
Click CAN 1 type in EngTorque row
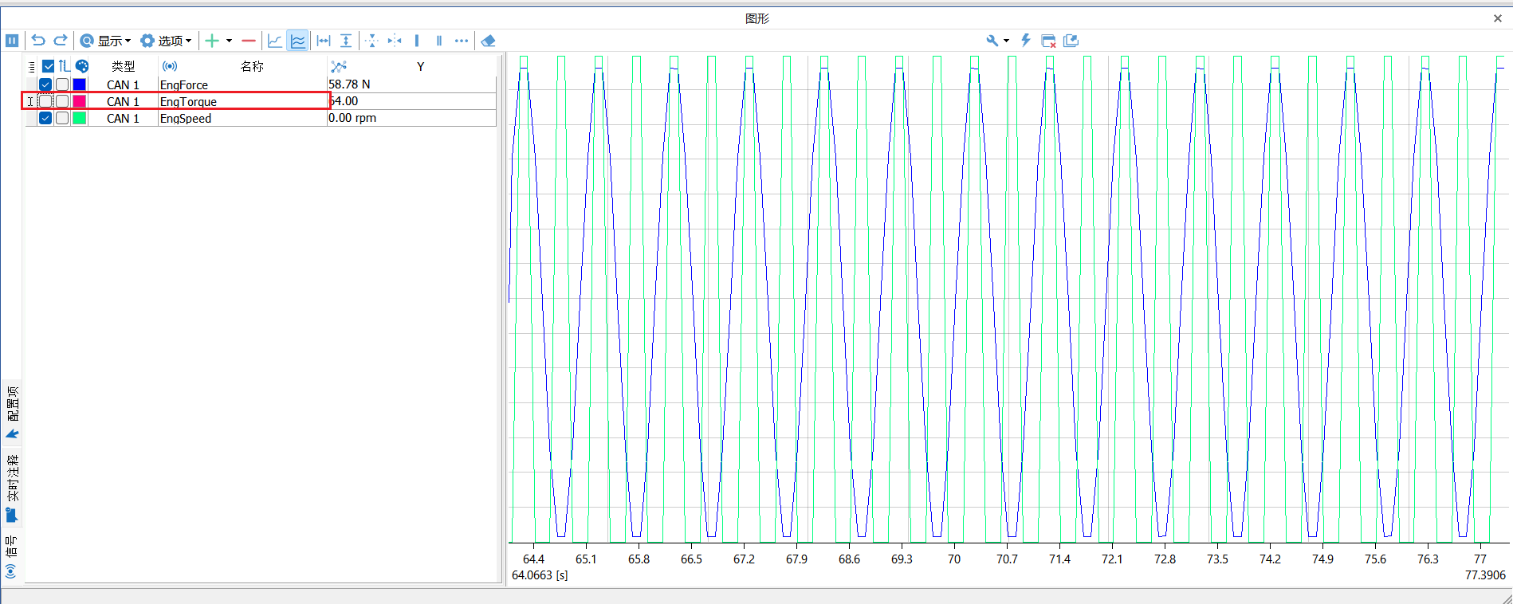point(124,101)
